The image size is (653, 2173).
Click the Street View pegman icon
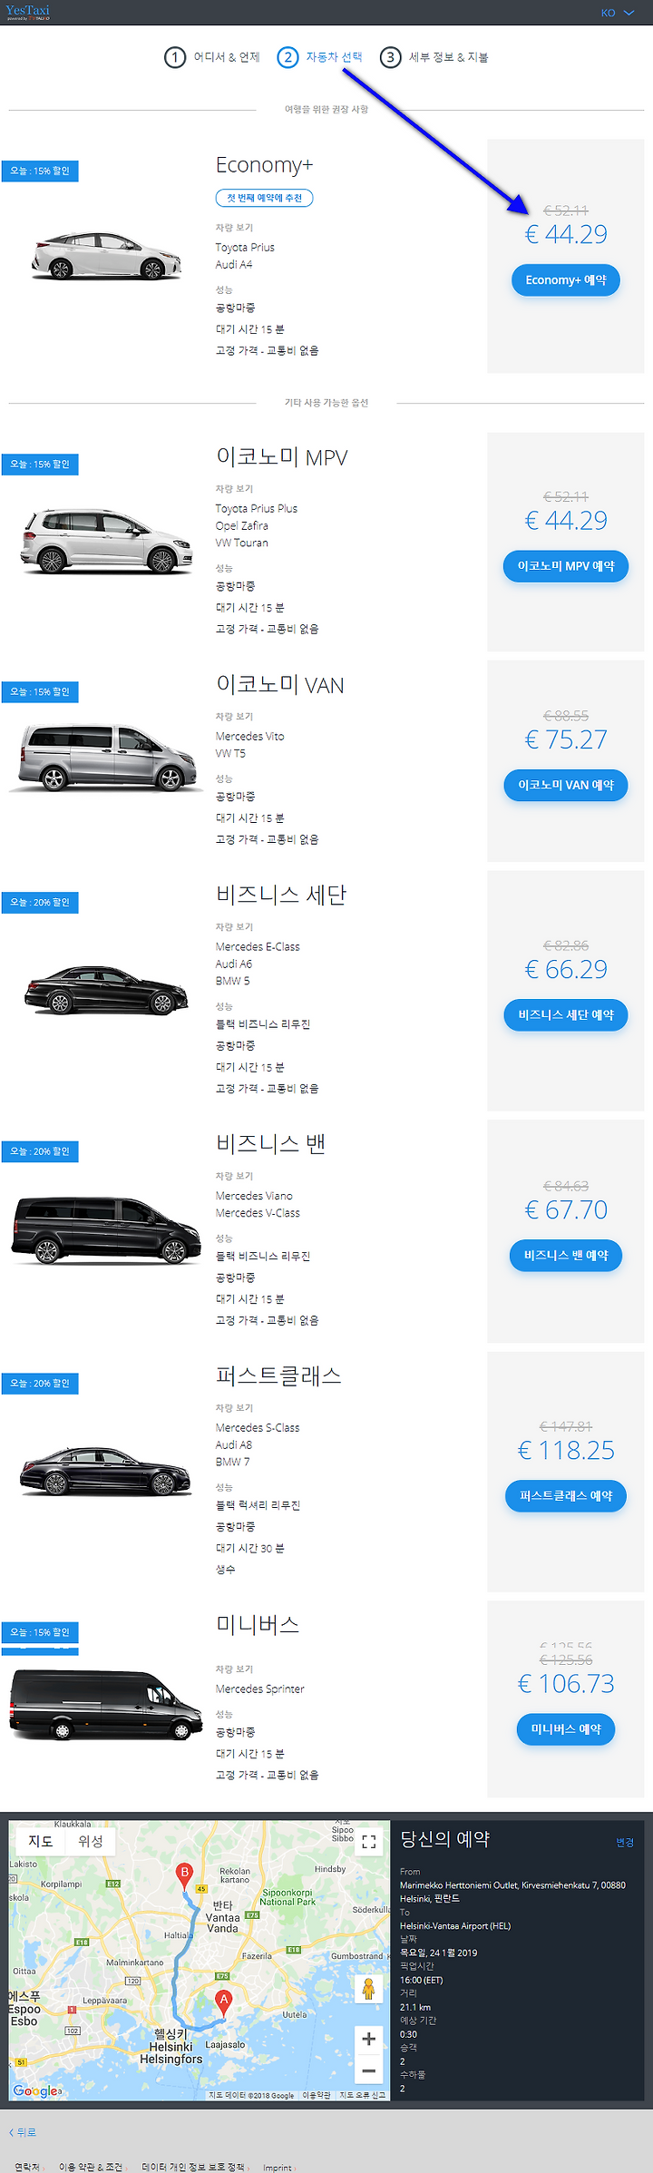[368, 1988]
